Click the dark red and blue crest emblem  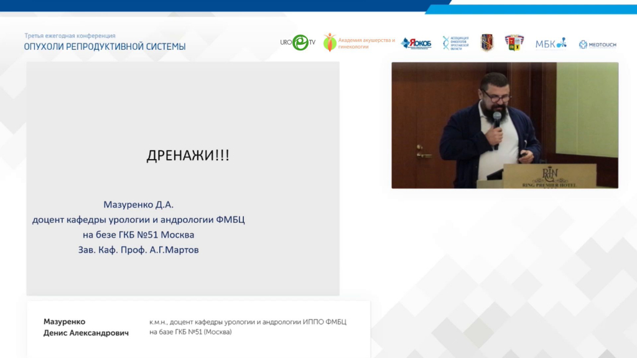pos(487,42)
